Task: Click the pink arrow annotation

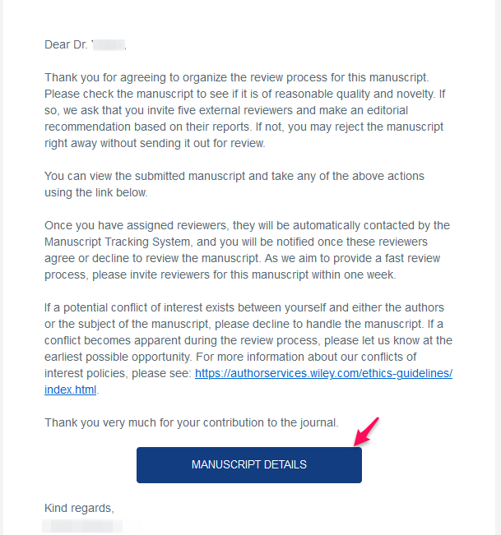Action: (366, 431)
